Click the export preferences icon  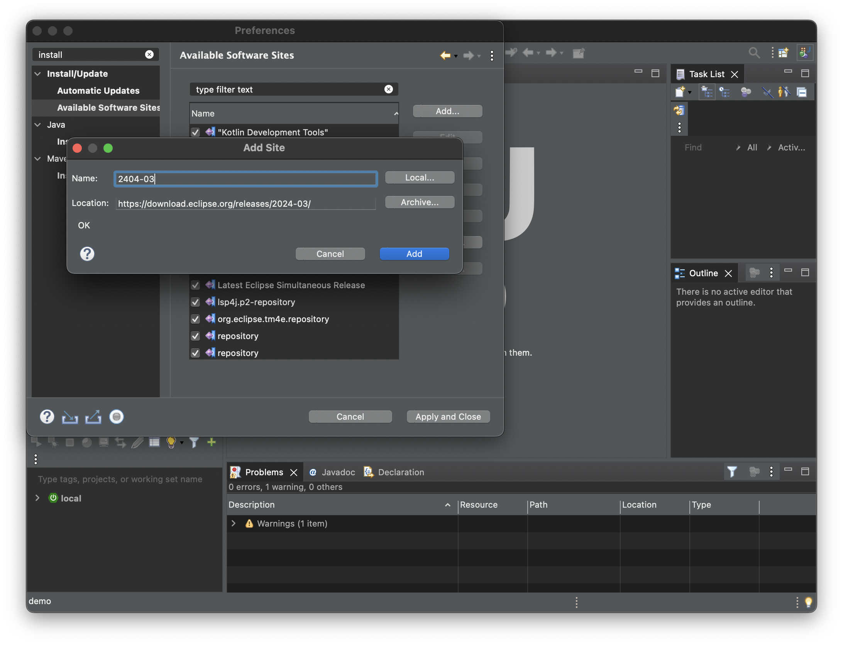click(x=93, y=417)
